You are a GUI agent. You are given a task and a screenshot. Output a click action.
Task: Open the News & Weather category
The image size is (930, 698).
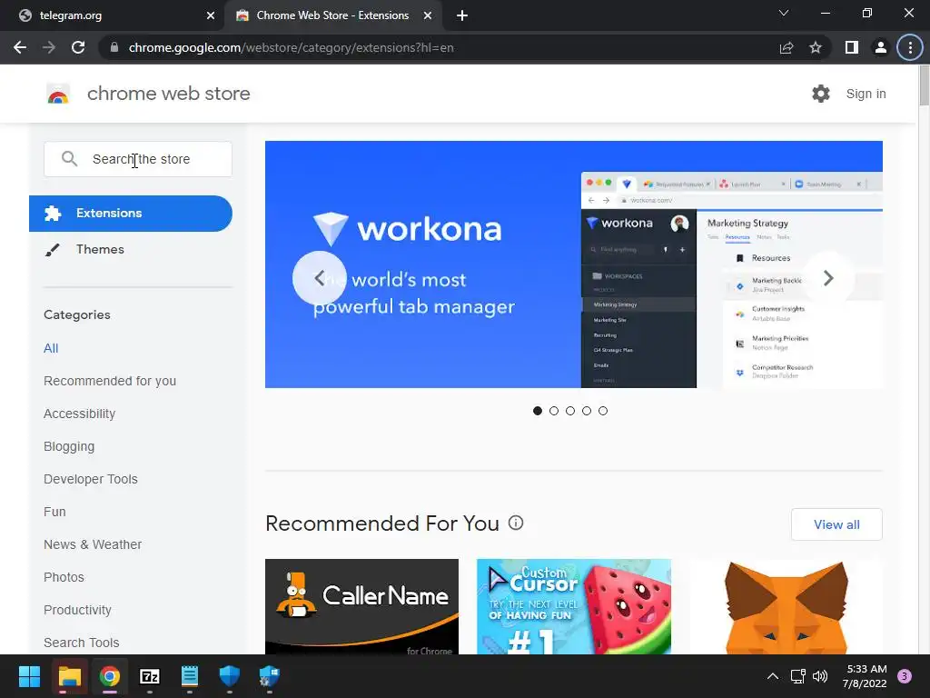pos(93,544)
